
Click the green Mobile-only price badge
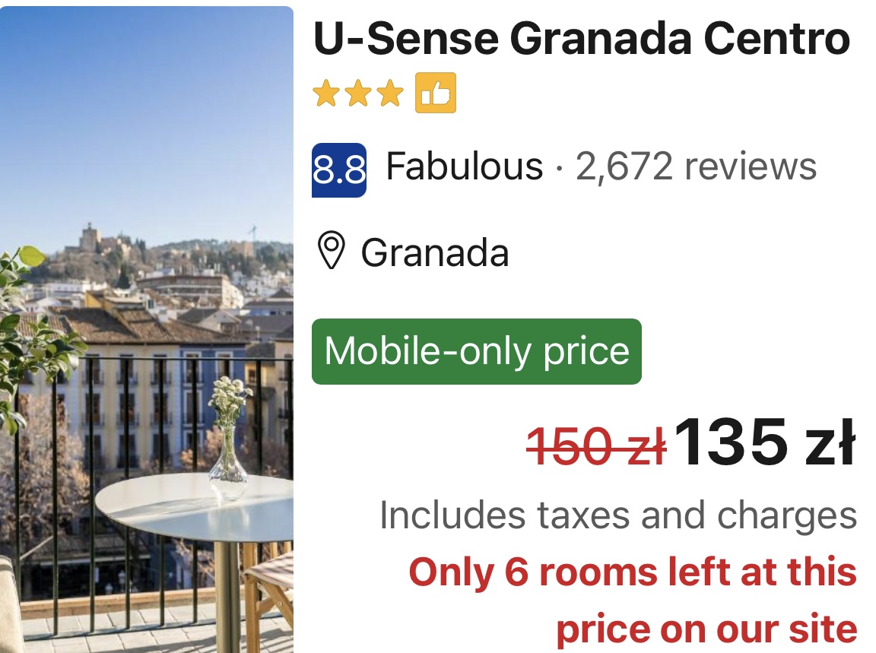(477, 351)
